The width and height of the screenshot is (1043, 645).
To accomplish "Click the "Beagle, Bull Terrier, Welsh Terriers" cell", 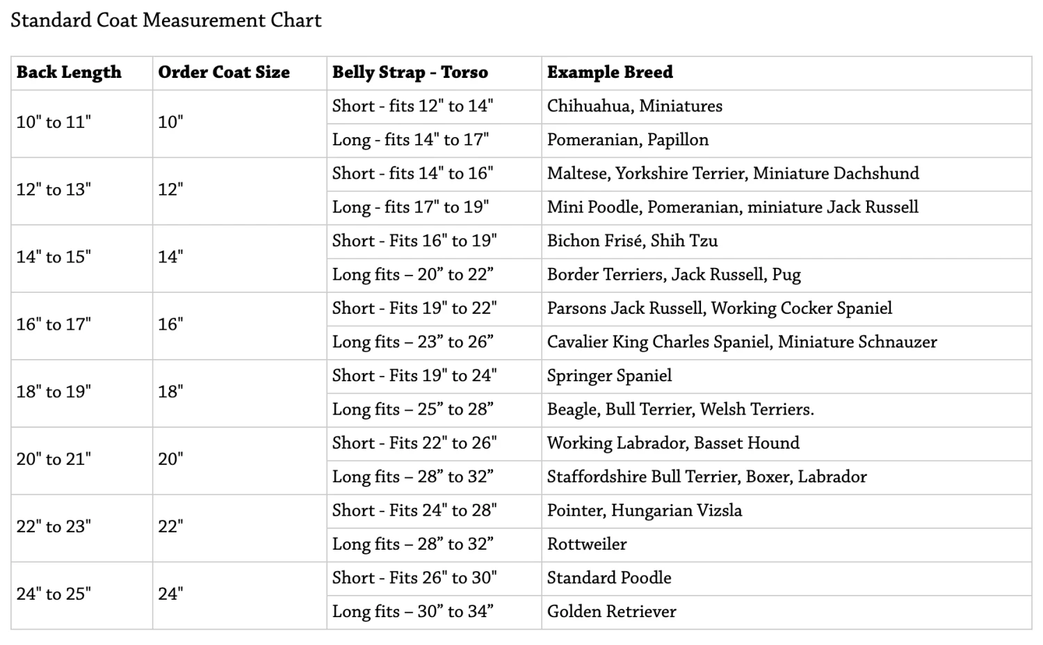I will (680, 410).
